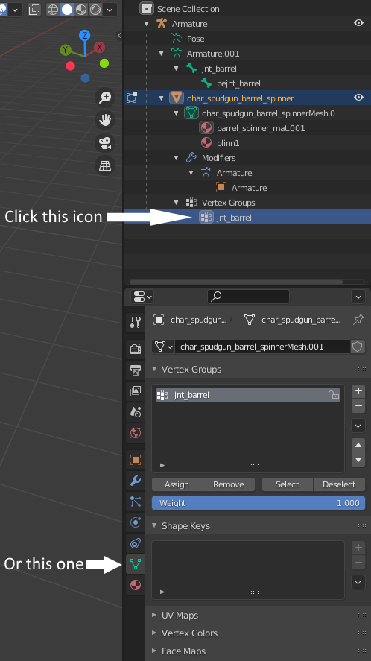Click the pan view hand icon
Image resolution: width=371 pixels, height=661 pixels.
click(105, 120)
